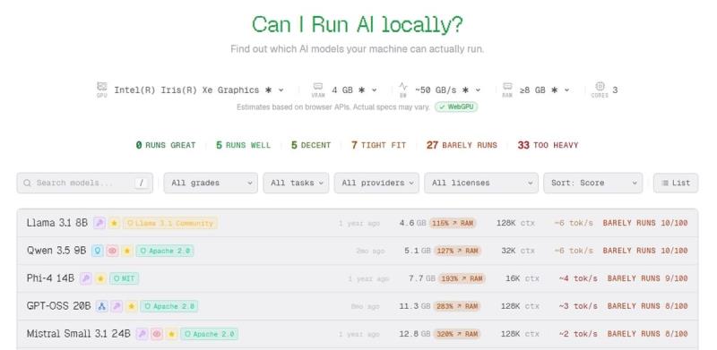Focus the Search models input field

click(84, 183)
